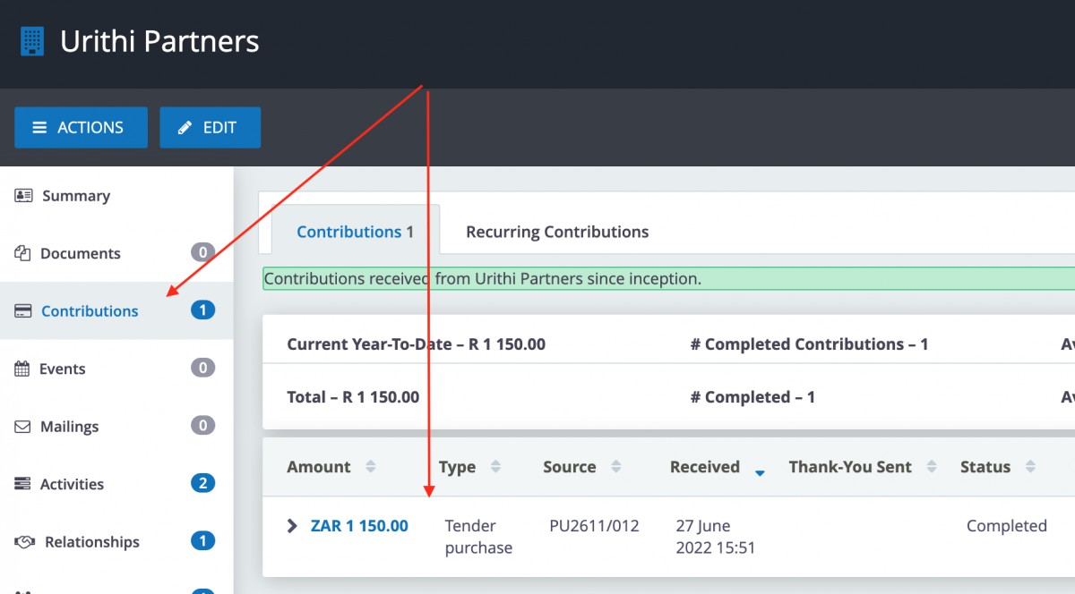Image resolution: width=1075 pixels, height=594 pixels.
Task: Switch to Recurring Contributions tab
Action: pyautogui.click(x=556, y=232)
